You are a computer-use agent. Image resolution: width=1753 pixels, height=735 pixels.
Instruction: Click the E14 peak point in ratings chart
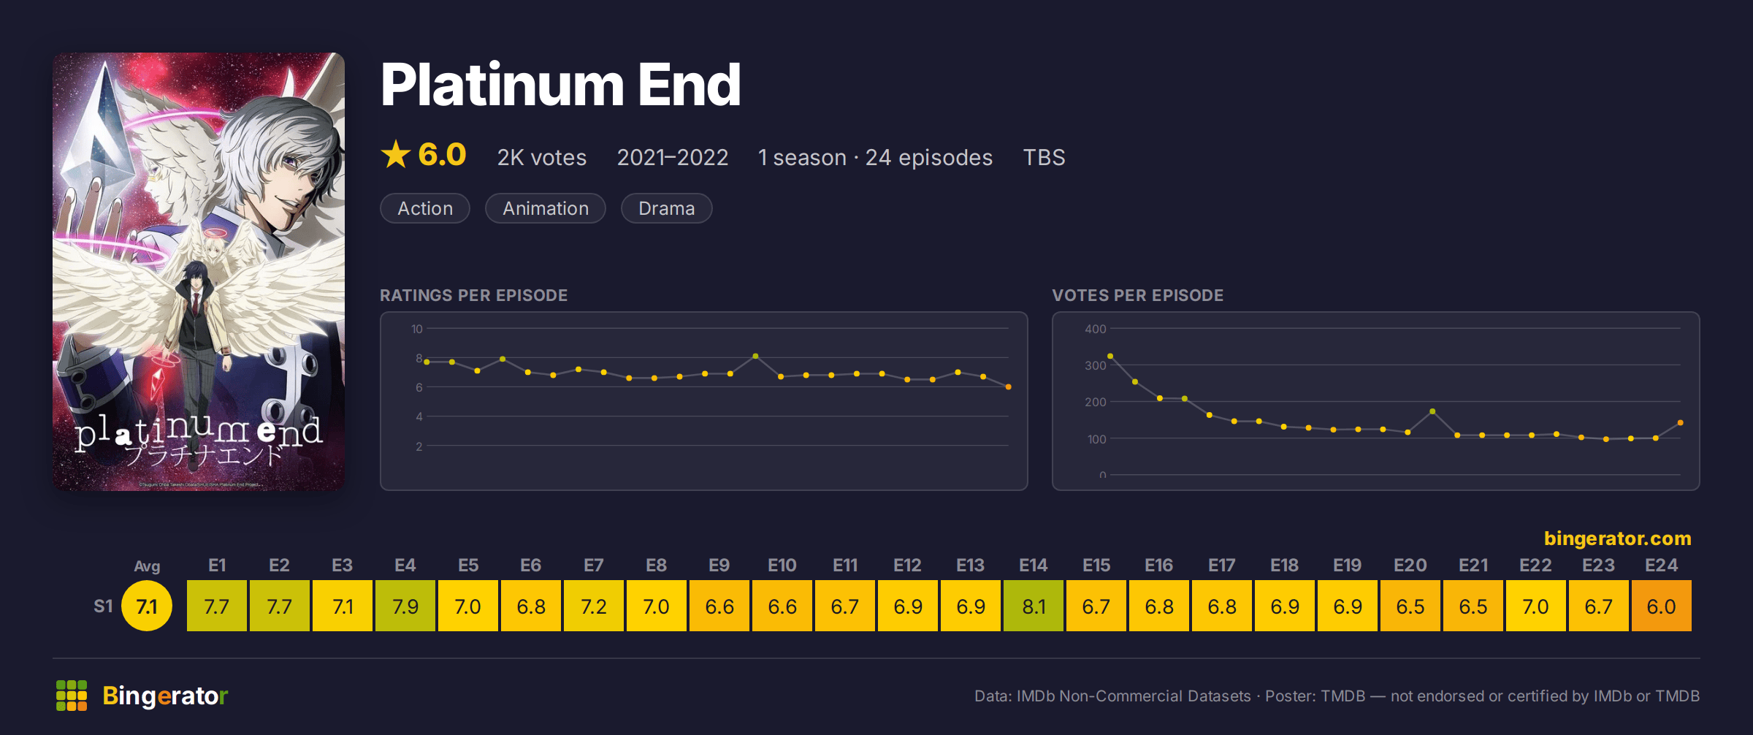click(x=755, y=356)
